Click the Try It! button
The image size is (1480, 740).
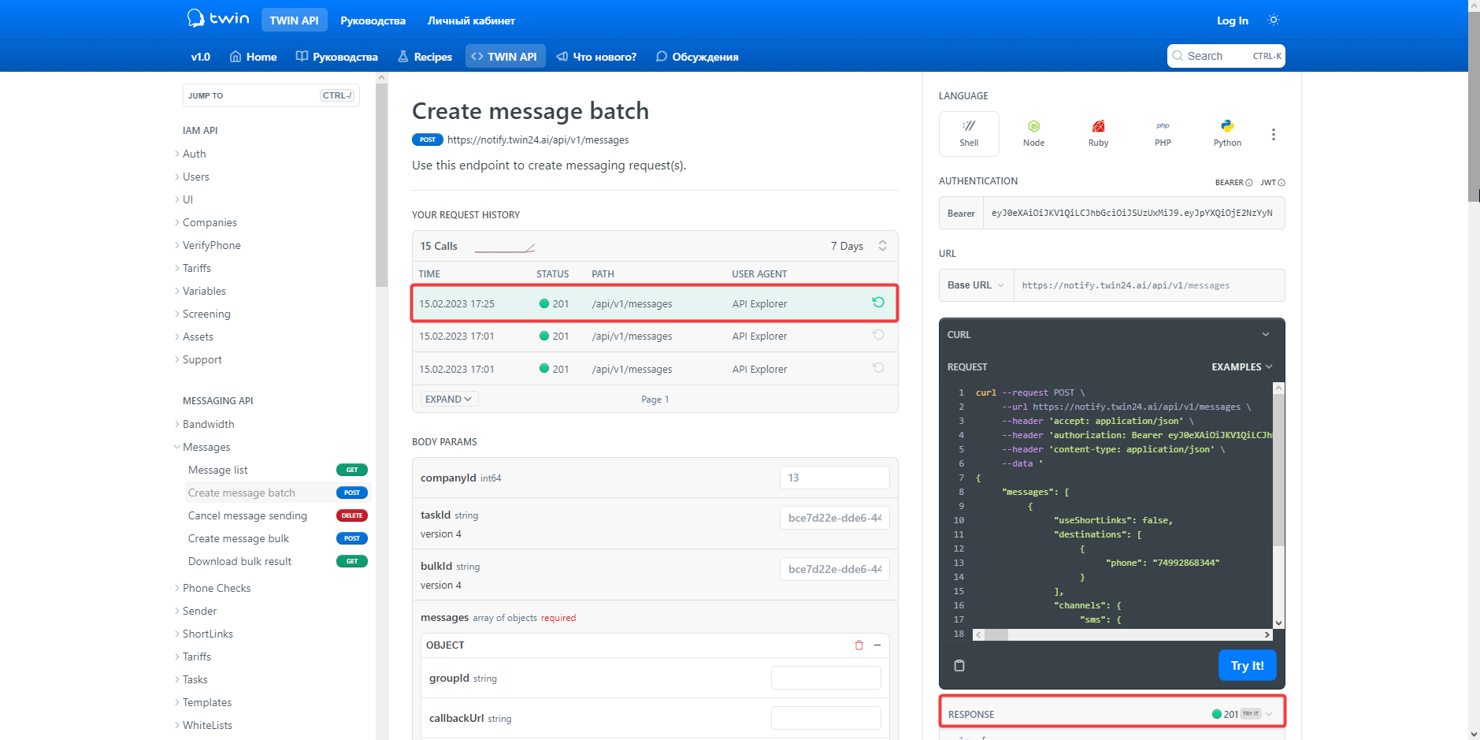click(x=1247, y=665)
